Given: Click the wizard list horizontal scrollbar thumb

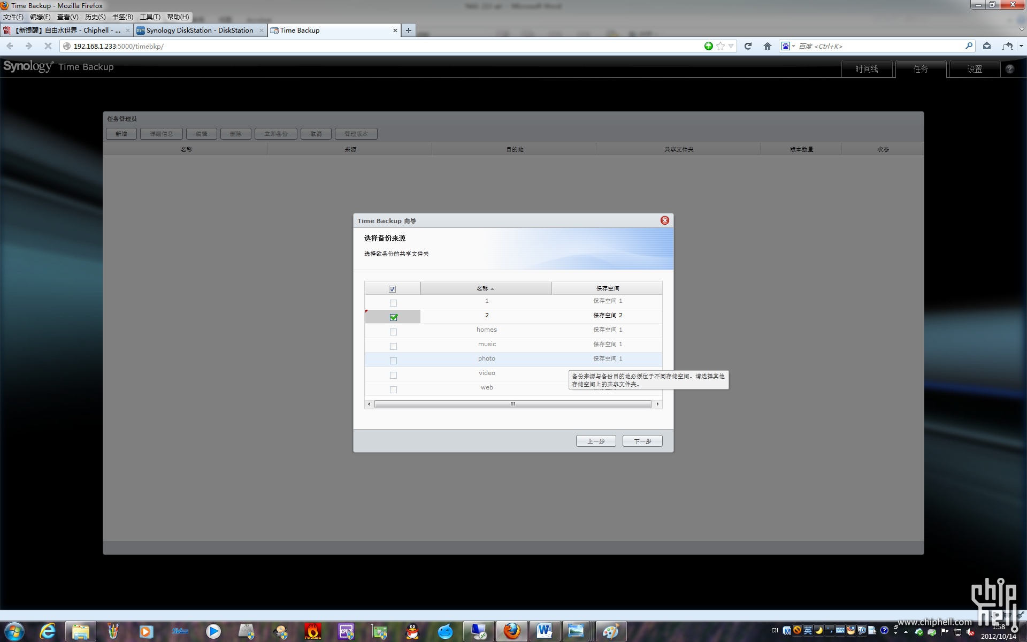Looking at the screenshot, I should coord(512,404).
